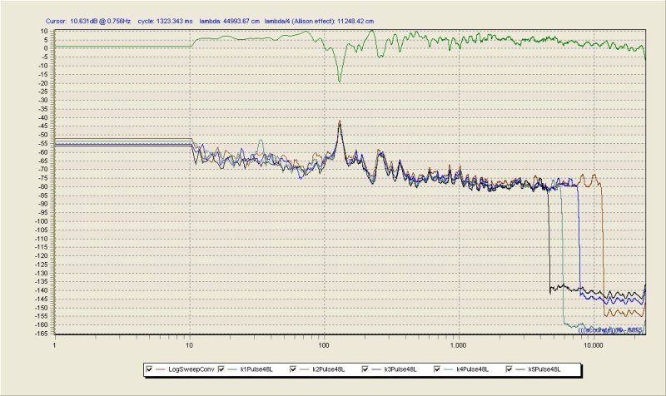Click the green curve's deep notch near -20 dB
Viewport: 666px width, 396px height.
pyautogui.click(x=339, y=80)
